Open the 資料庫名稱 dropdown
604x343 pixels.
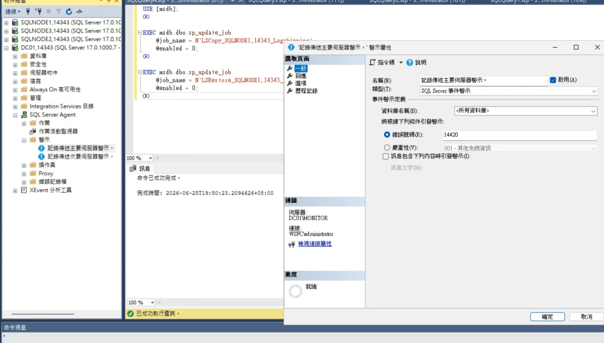[593, 111]
